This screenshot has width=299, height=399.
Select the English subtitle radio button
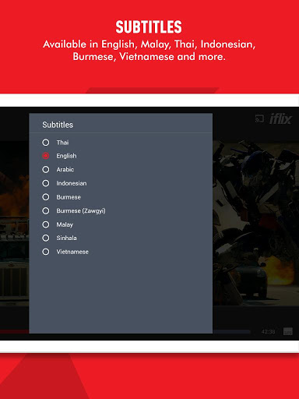tap(46, 156)
